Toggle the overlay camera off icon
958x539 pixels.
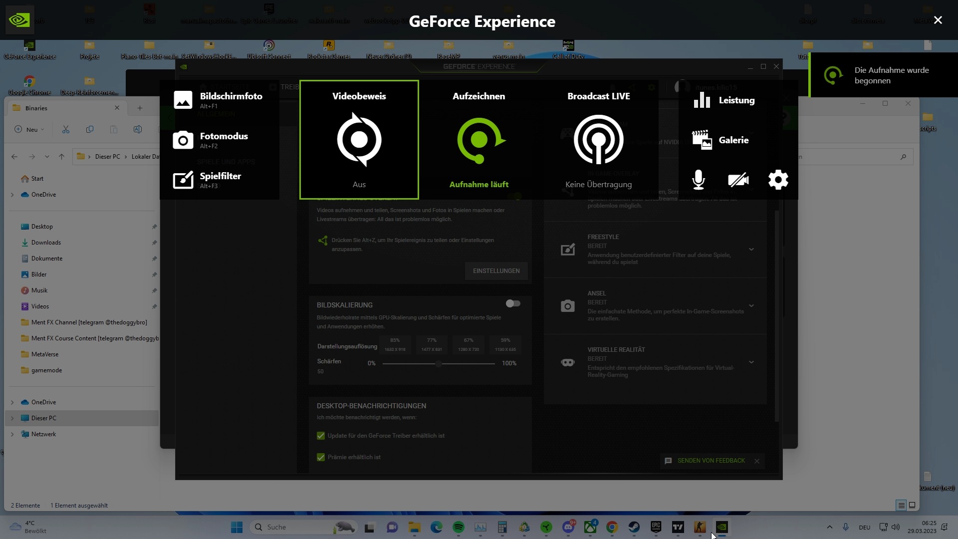(738, 180)
